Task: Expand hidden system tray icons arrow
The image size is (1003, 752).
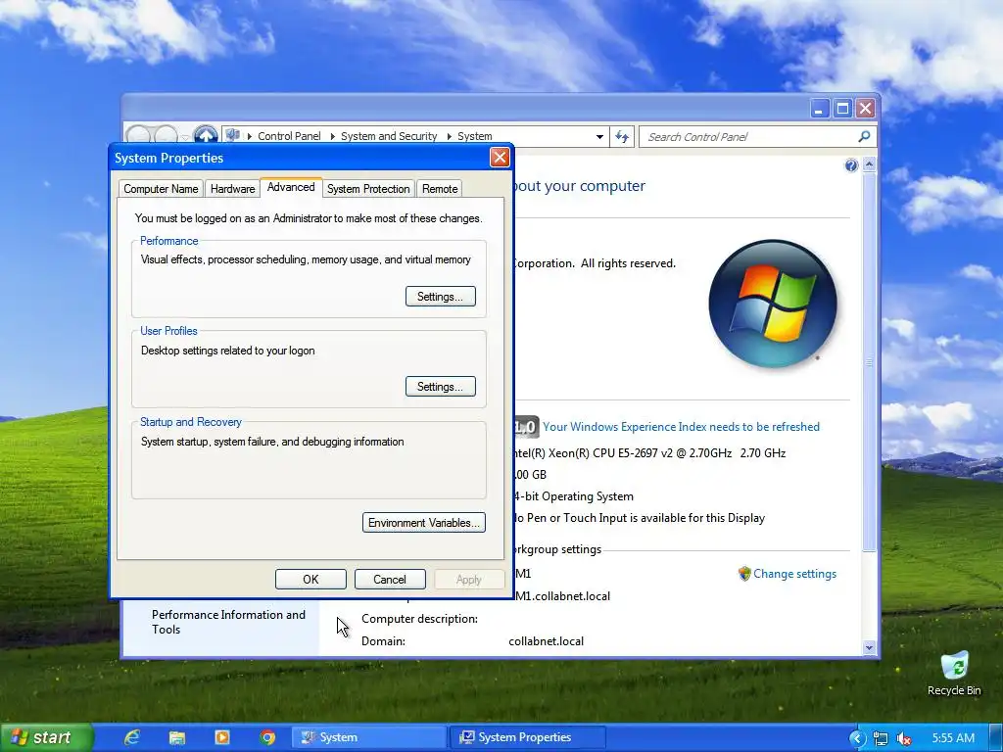Action: 857,738
